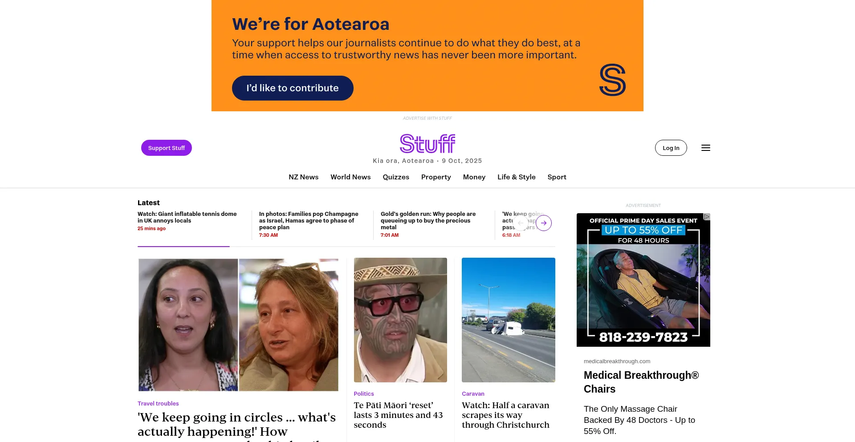Open the World News section
The image size is (855, 442).
pos(350,177)
